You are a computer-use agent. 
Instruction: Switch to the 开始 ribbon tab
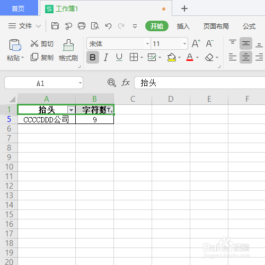157,26
